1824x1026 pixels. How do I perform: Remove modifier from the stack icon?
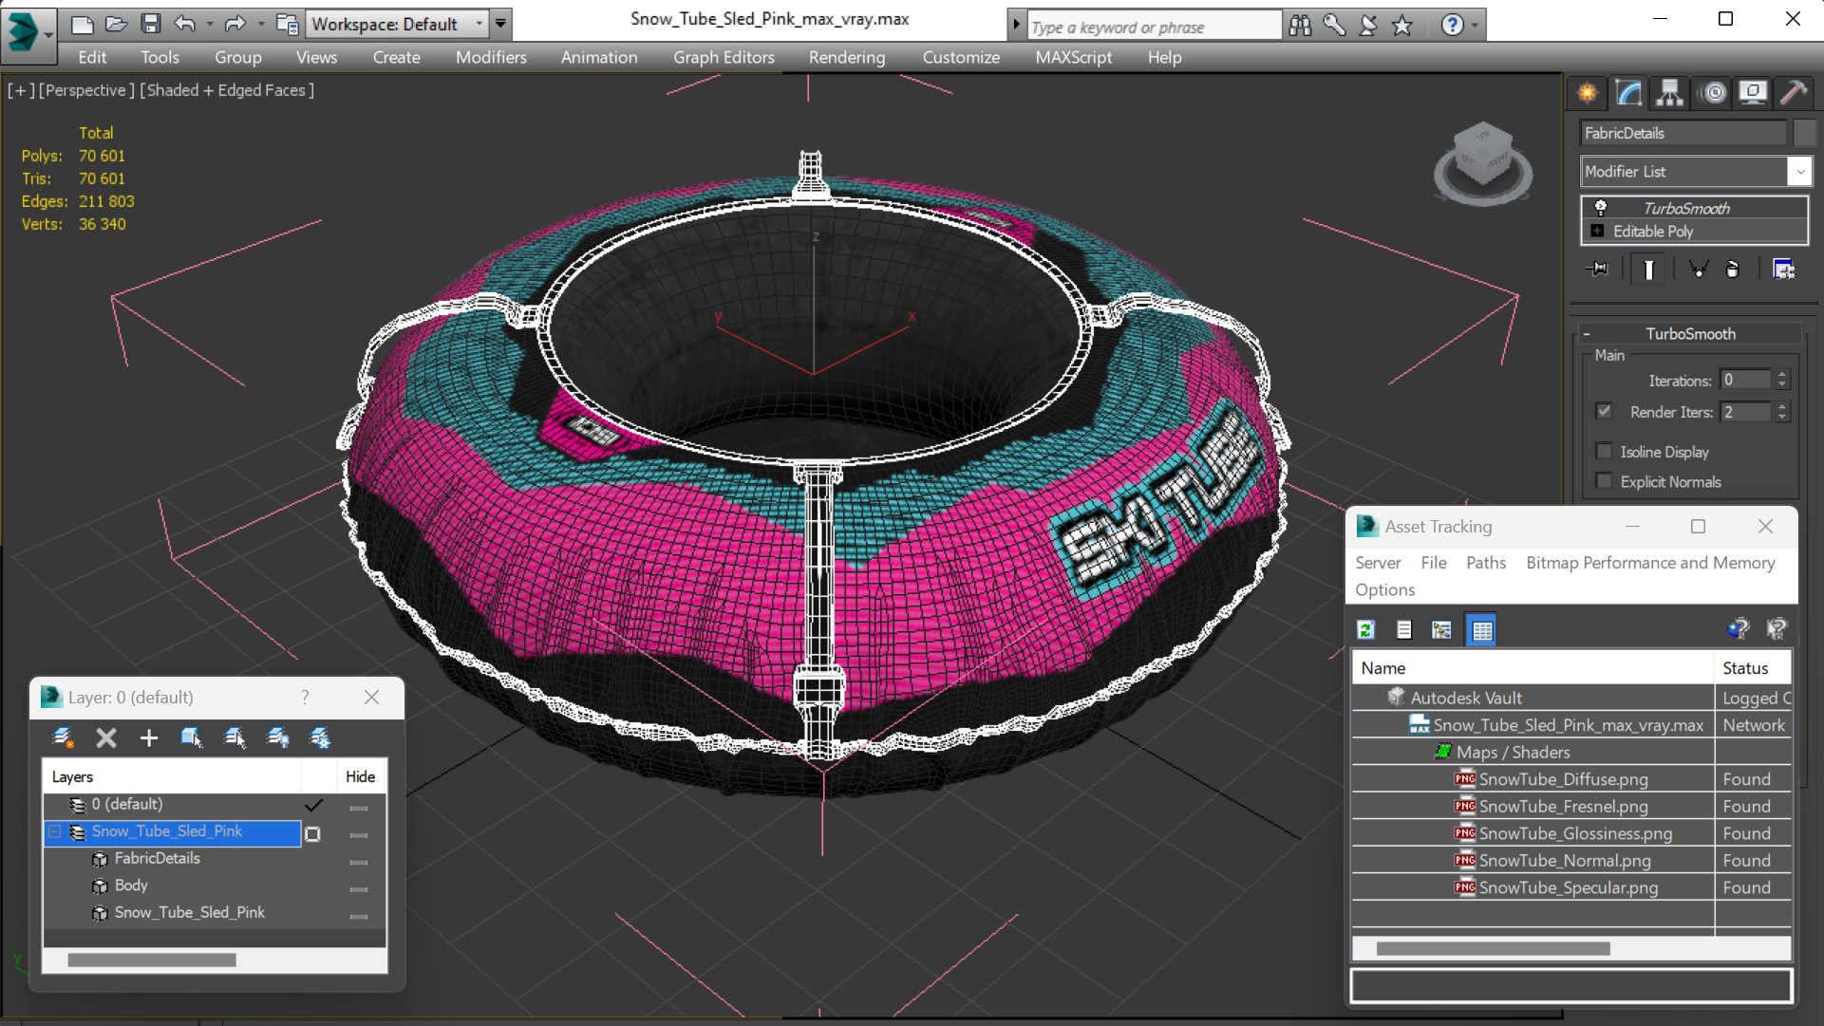pyautogui.click(x=1733, y=270)
